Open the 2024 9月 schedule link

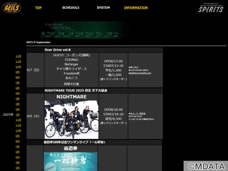[x=17, y=136]
